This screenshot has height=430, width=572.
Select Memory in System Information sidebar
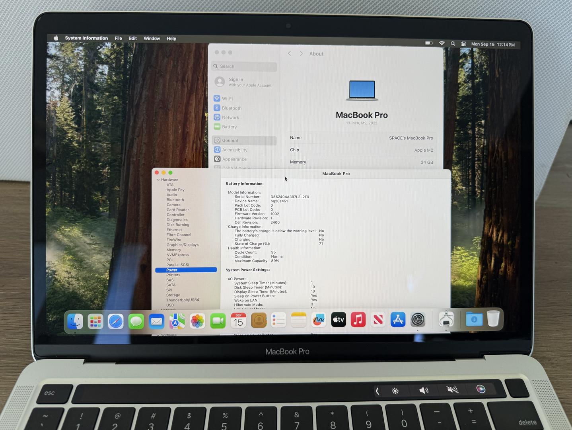coord(173,250)
